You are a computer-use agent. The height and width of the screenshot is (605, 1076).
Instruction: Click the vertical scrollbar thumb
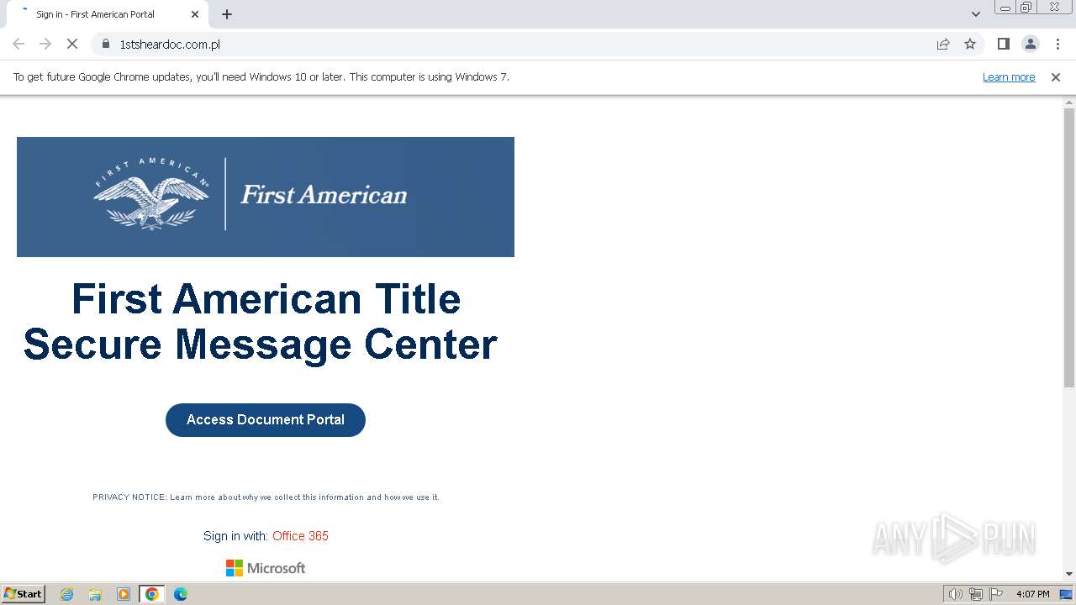coord(1069,247)
